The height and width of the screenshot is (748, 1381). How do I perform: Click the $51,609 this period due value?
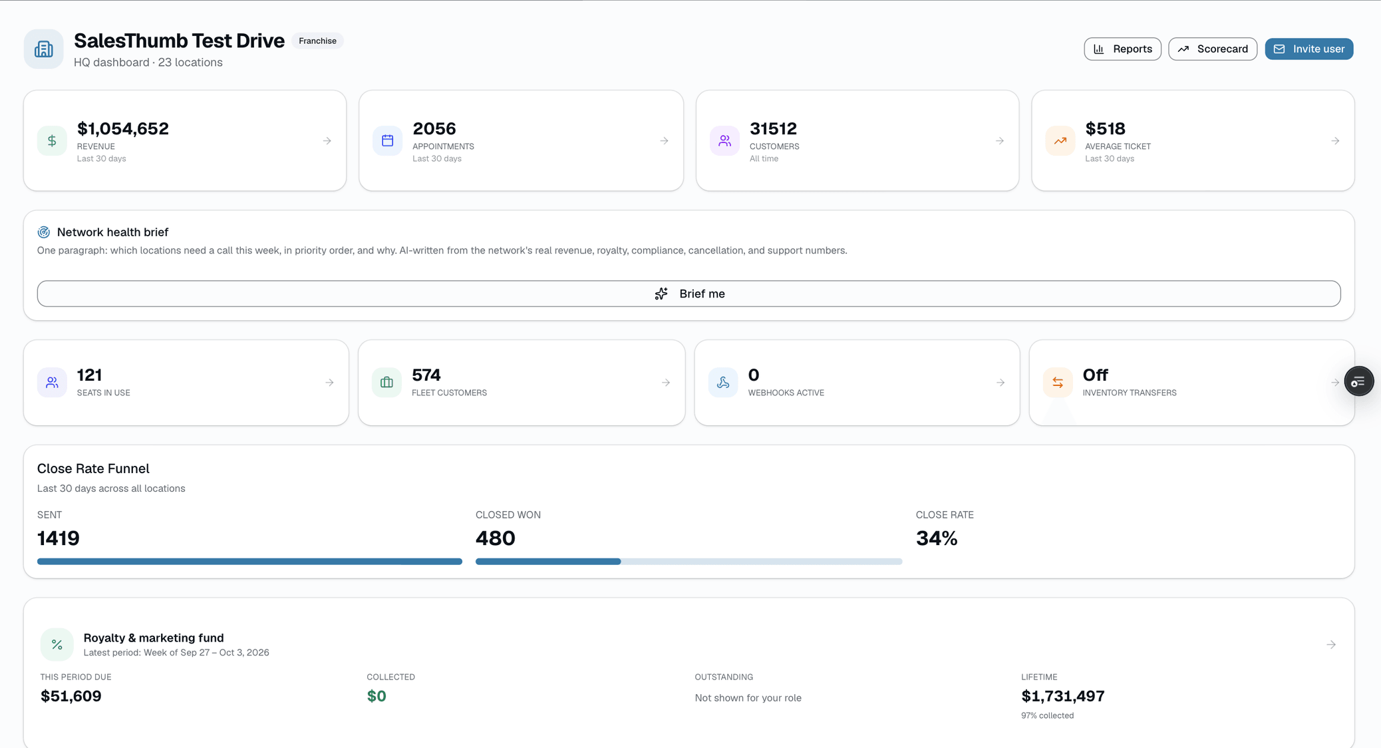pos(71,696)
